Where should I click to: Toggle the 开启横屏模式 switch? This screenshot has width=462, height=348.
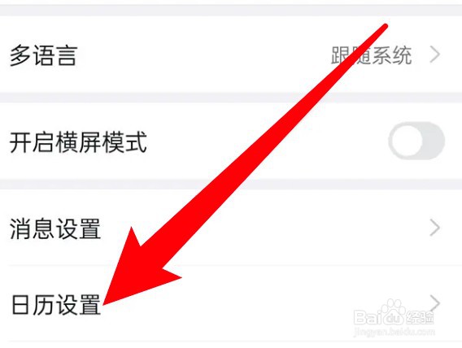[x=416, y=141]
